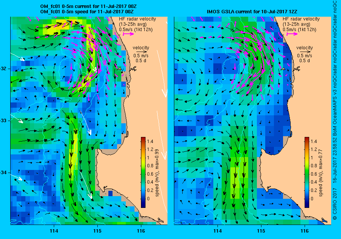Click the black velocity scale arrow in right map legend
Screen dimensions: 341x239
click(305, 52)
